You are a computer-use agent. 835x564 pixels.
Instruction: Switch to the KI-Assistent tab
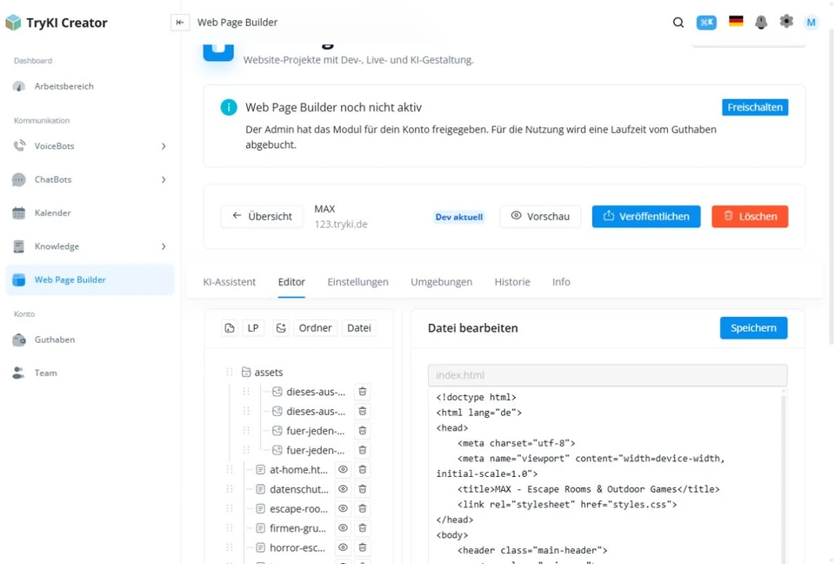(x=229, y=282)
